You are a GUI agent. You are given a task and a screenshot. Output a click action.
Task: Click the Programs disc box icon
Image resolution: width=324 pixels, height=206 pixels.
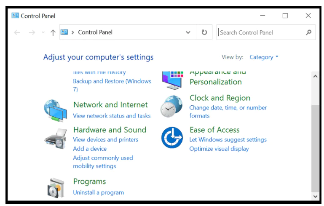pos(55,187)
